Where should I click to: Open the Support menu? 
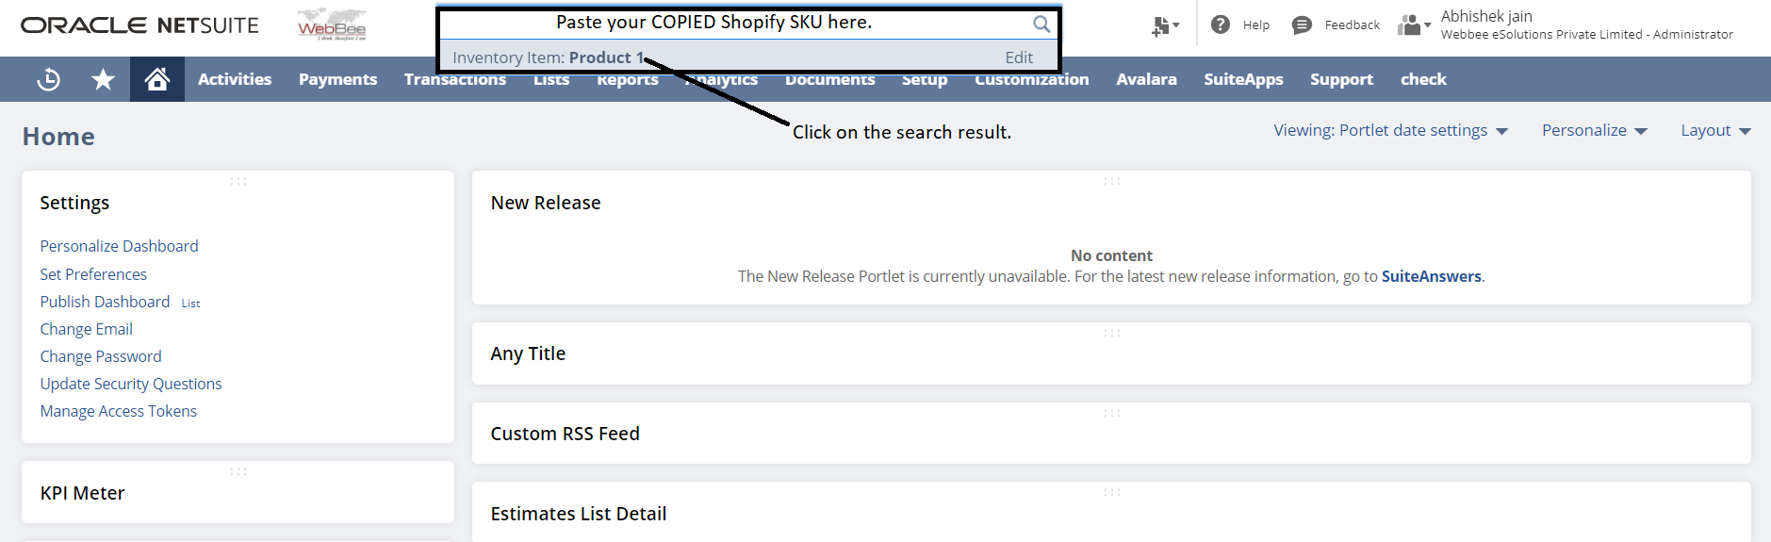1341,79
